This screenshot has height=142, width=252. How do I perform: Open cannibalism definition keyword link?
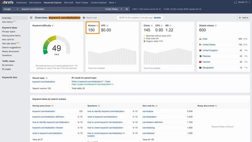(x=152, y=122)
